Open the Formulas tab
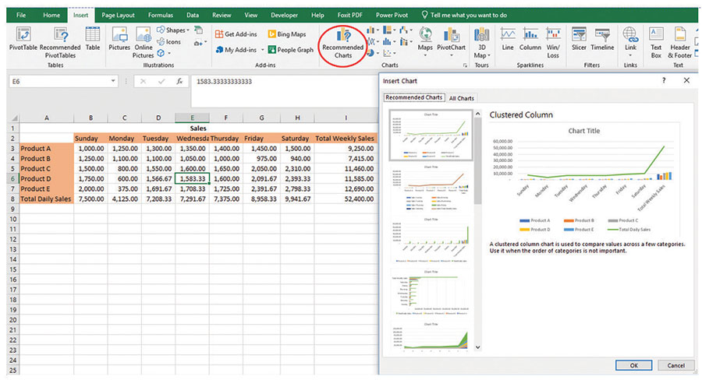Screen dimensions: 702x380 coord(160,15)
